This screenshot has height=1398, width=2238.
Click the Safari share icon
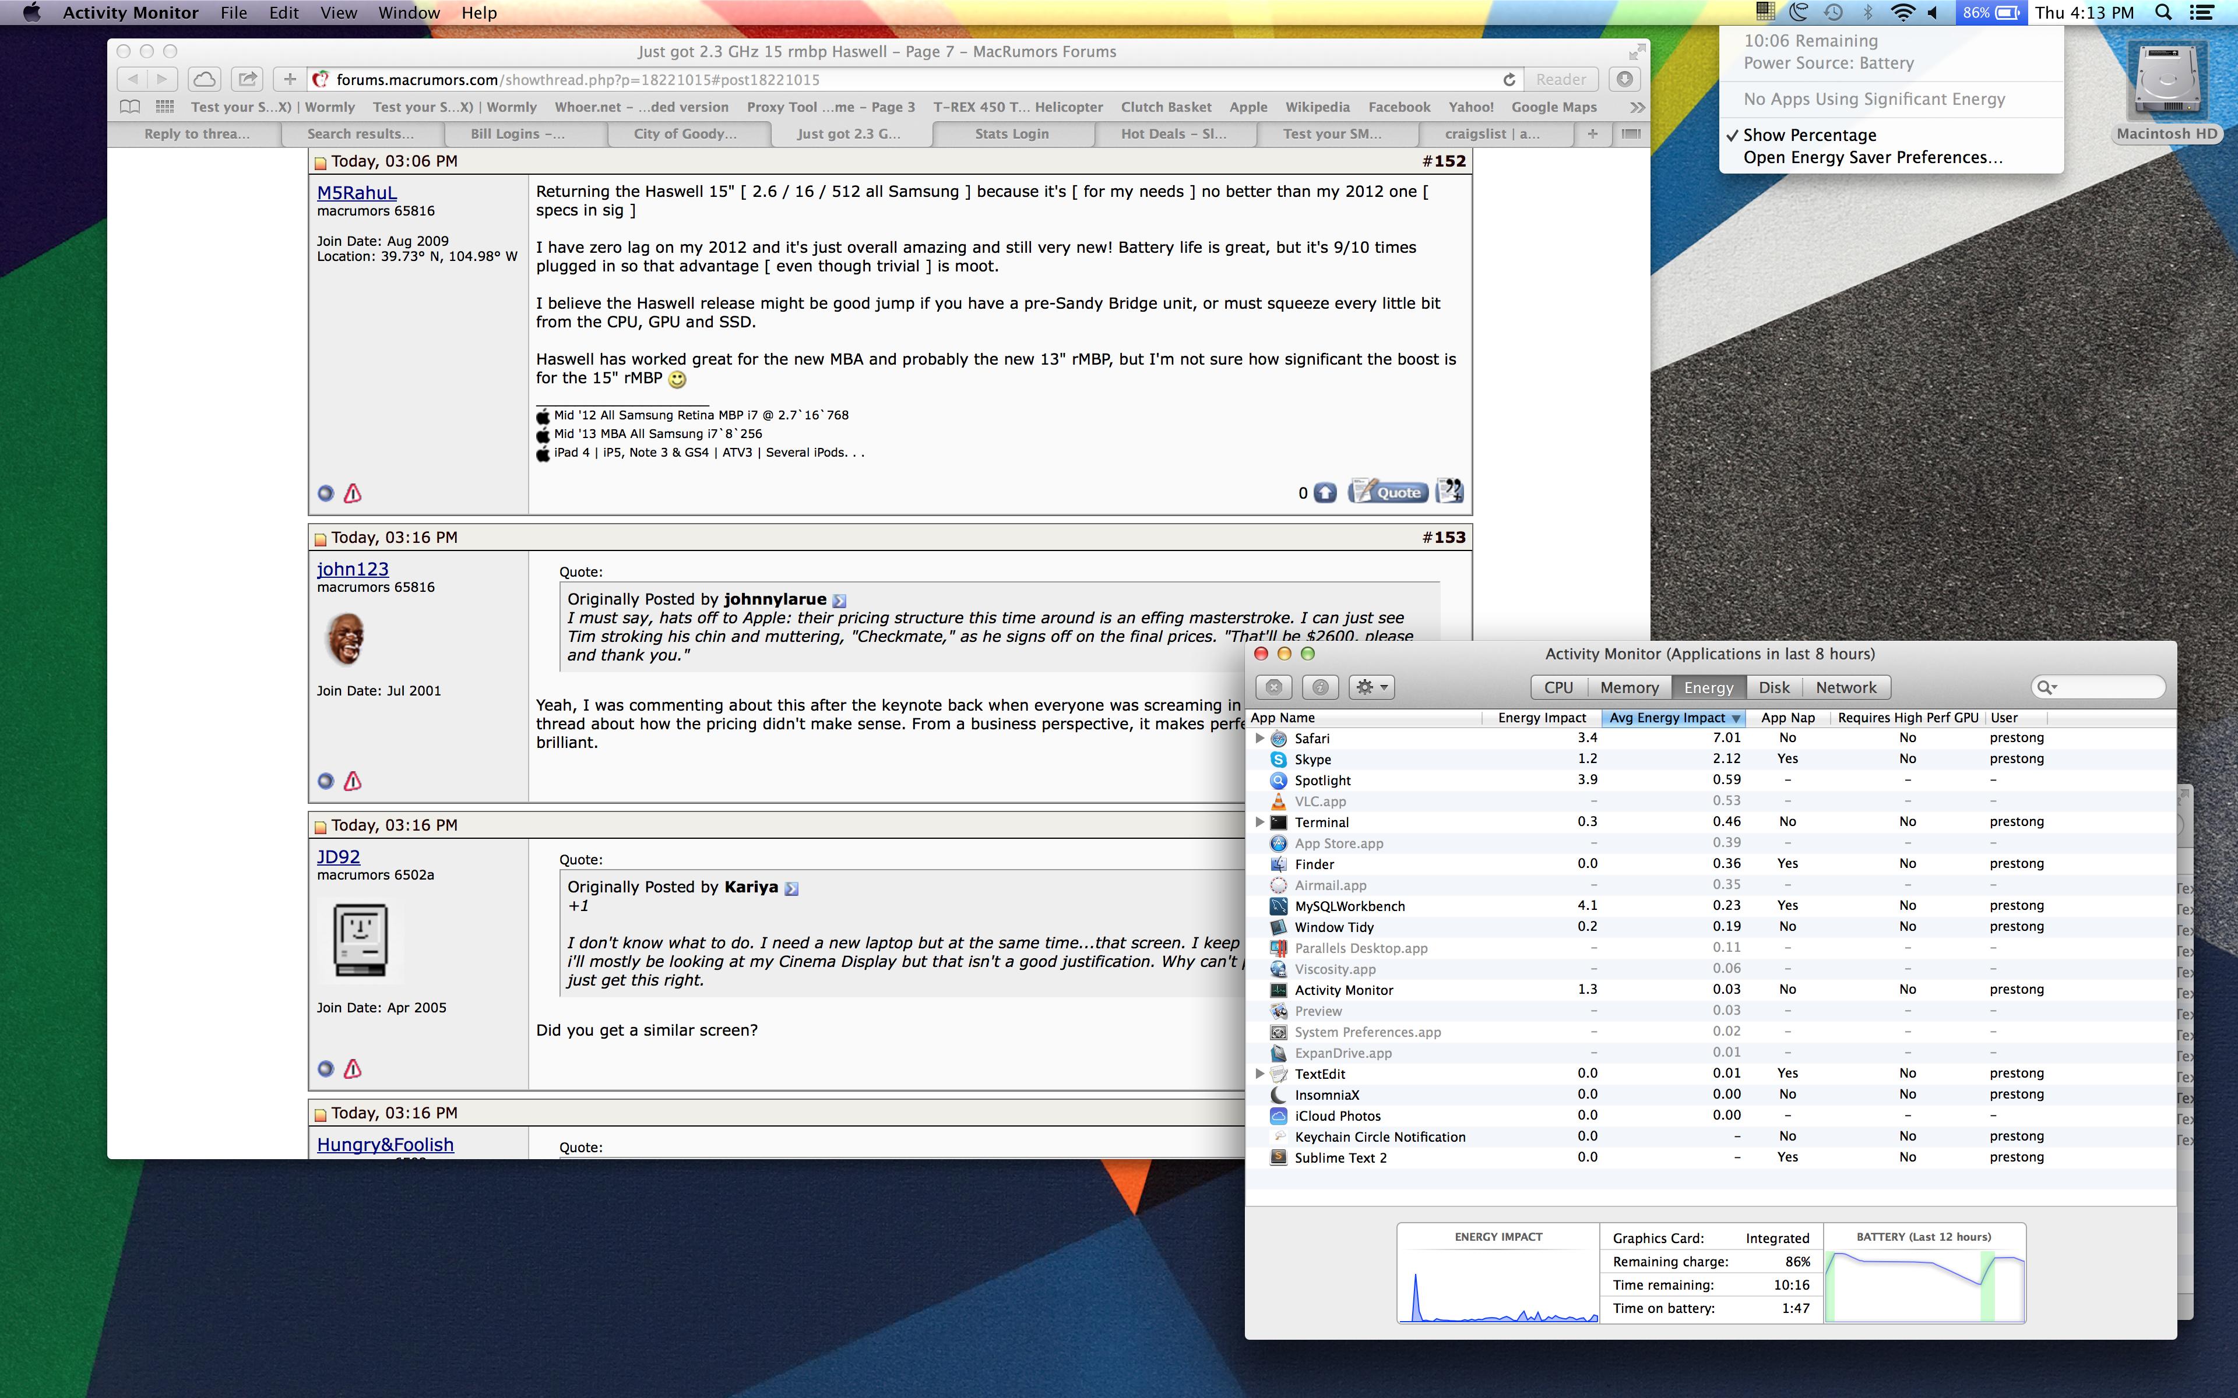tap(247, 80)
